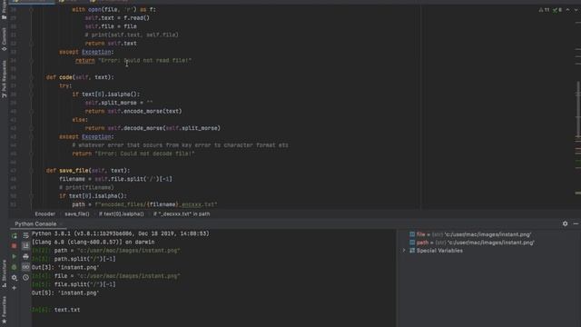Image resolution: width=581 pixels, height=327 pixels.
Task: Open the Commit tool window
Action: tap(4, 39)
